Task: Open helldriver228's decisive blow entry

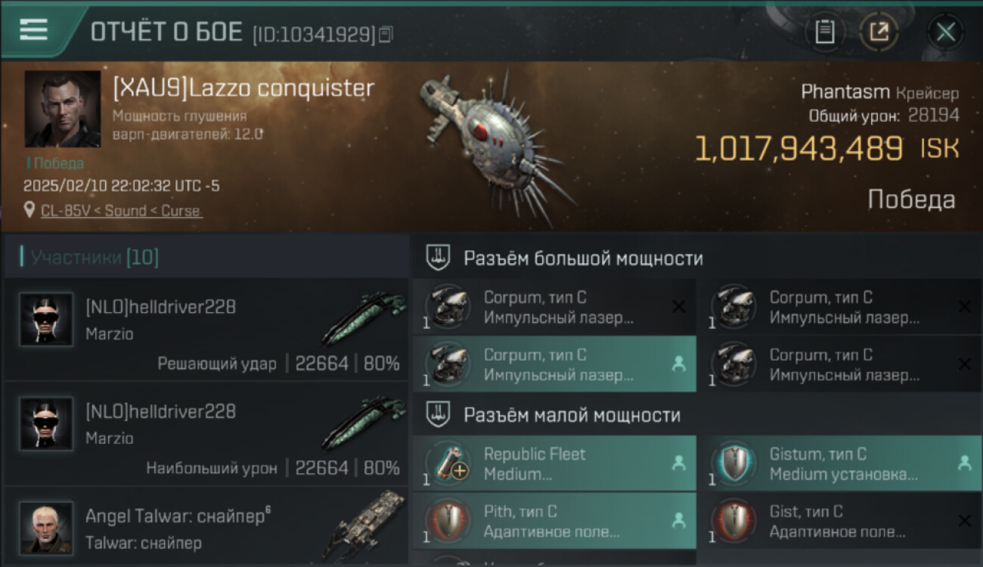Action: [x=206, y=330]
